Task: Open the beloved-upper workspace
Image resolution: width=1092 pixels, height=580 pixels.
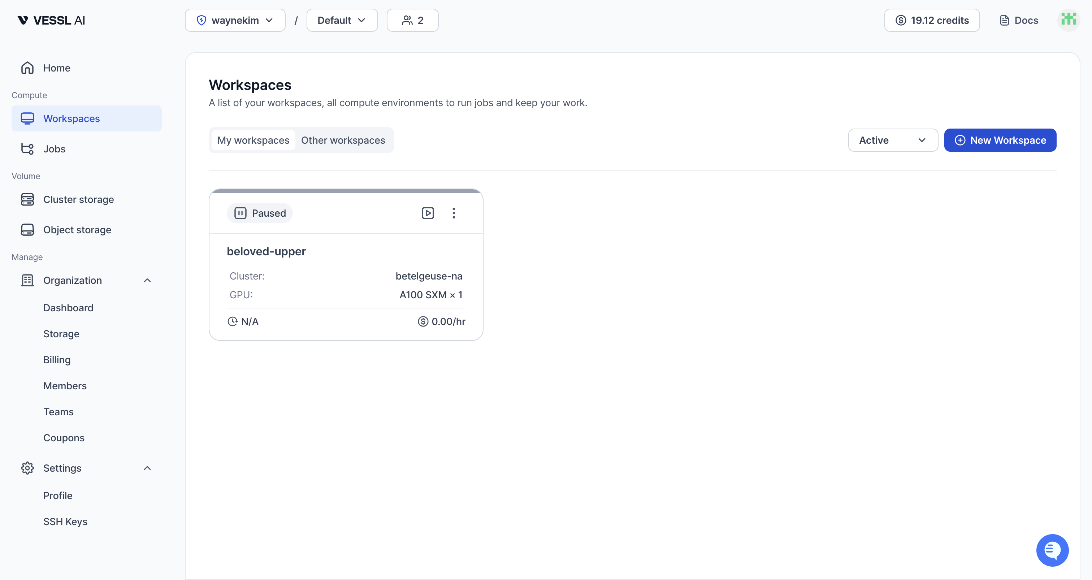Action: pyautogui.click(x=266, y=251)
